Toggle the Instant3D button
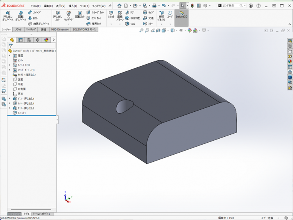Screen dimensions: 293x220 (x=181, y=15)
